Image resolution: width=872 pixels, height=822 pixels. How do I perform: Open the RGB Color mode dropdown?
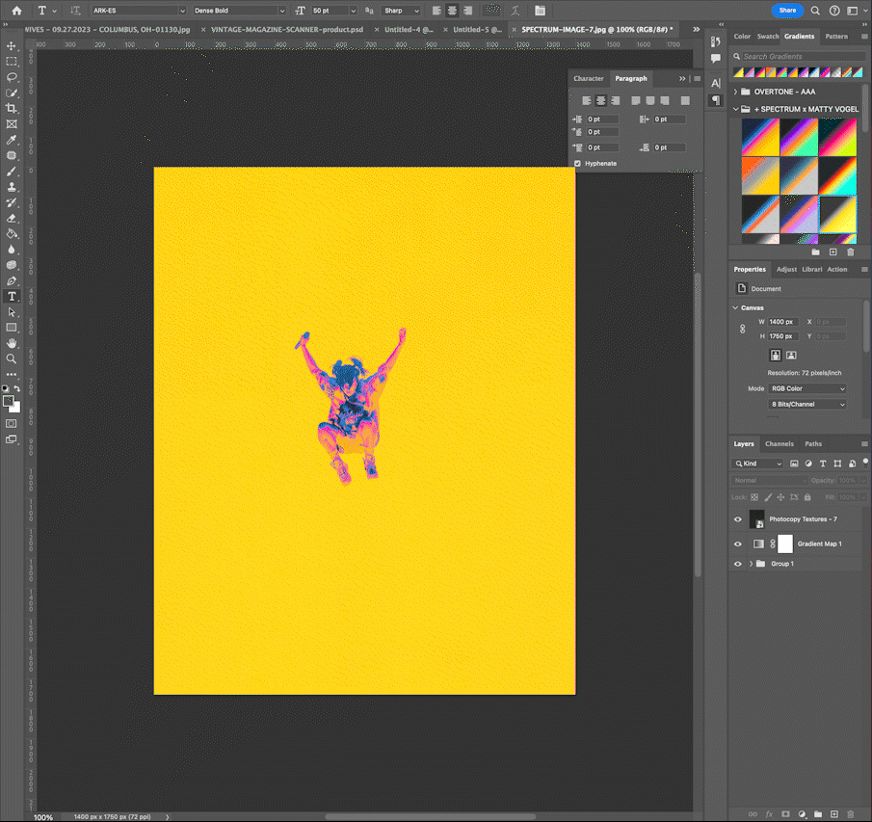coord(807,388)
